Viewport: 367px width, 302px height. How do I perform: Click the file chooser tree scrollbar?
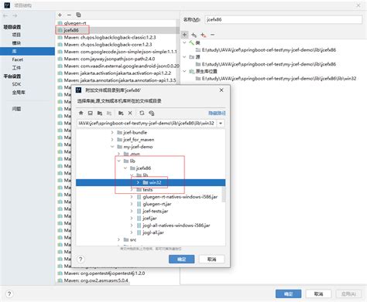224,194
